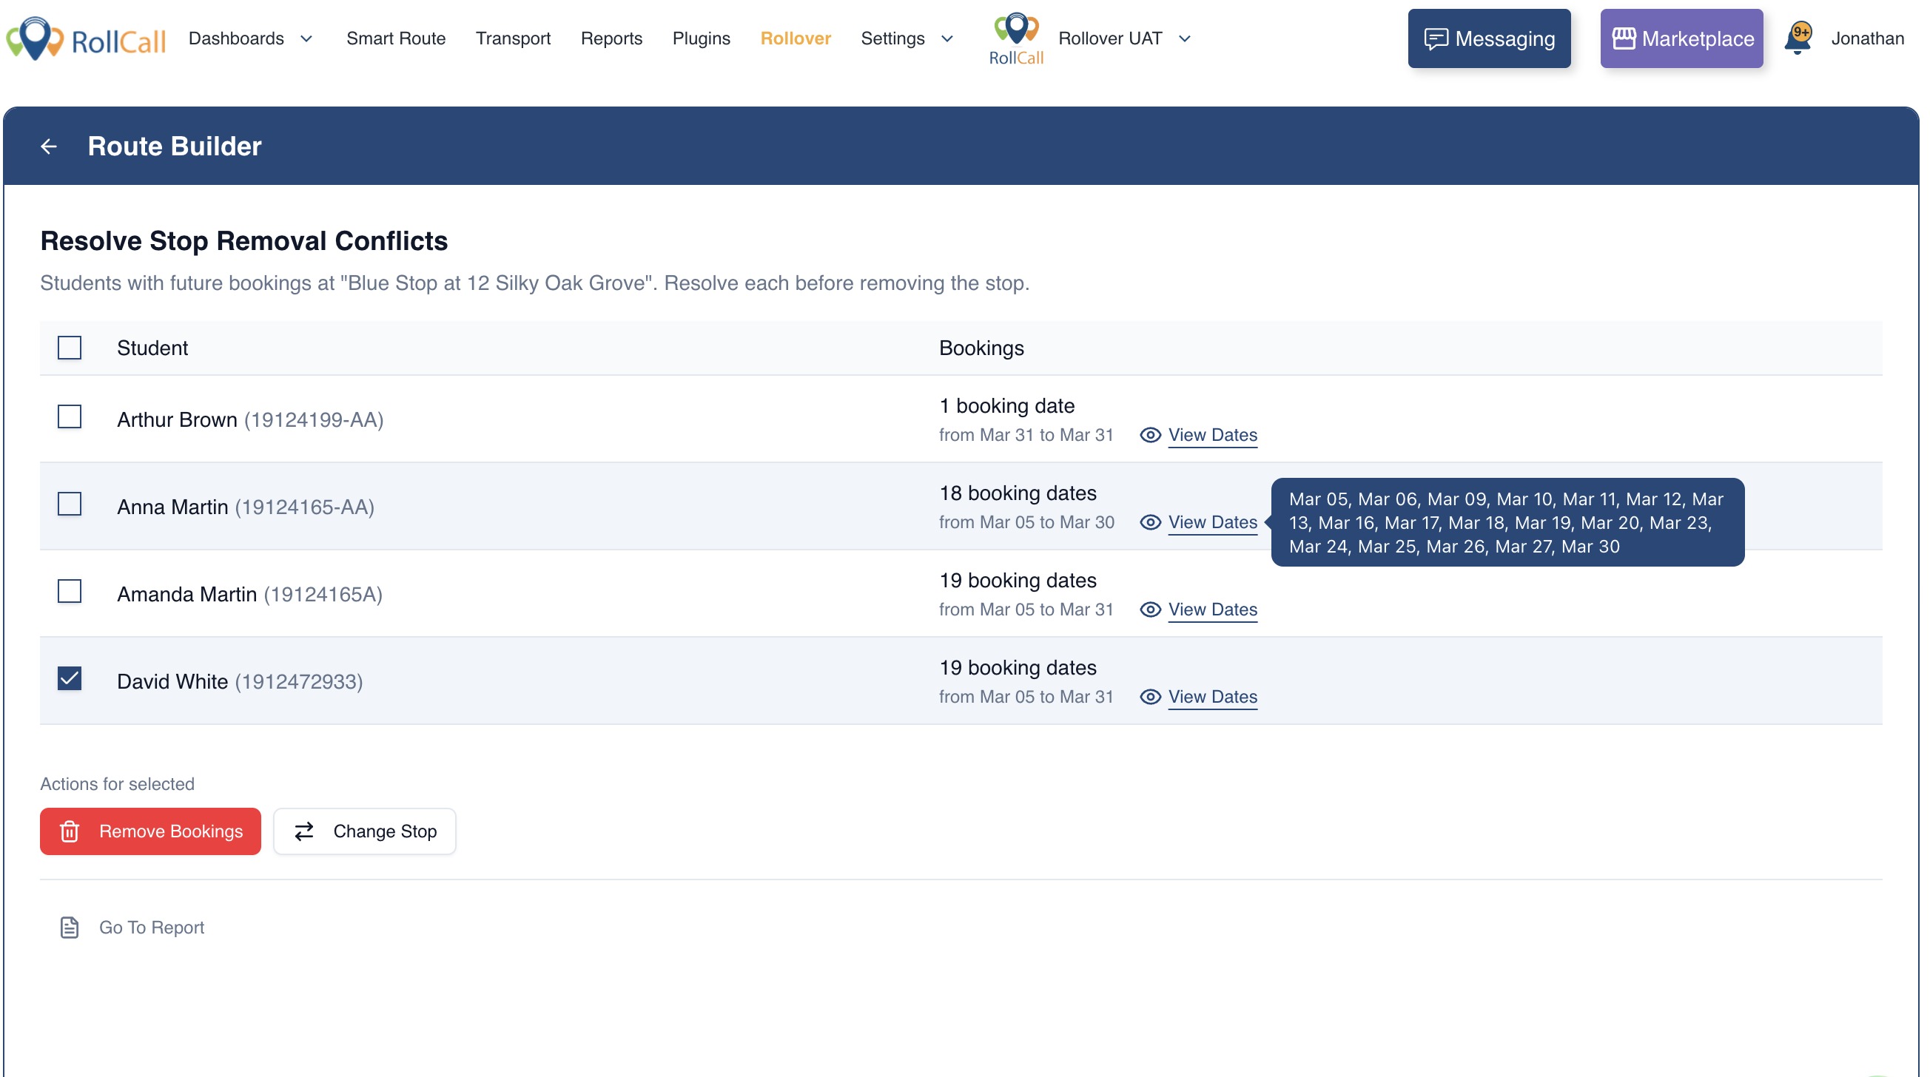Click View Dates link for Anna Martin
This screenshot has width=1930, height=1077.
click(1212, 522)
